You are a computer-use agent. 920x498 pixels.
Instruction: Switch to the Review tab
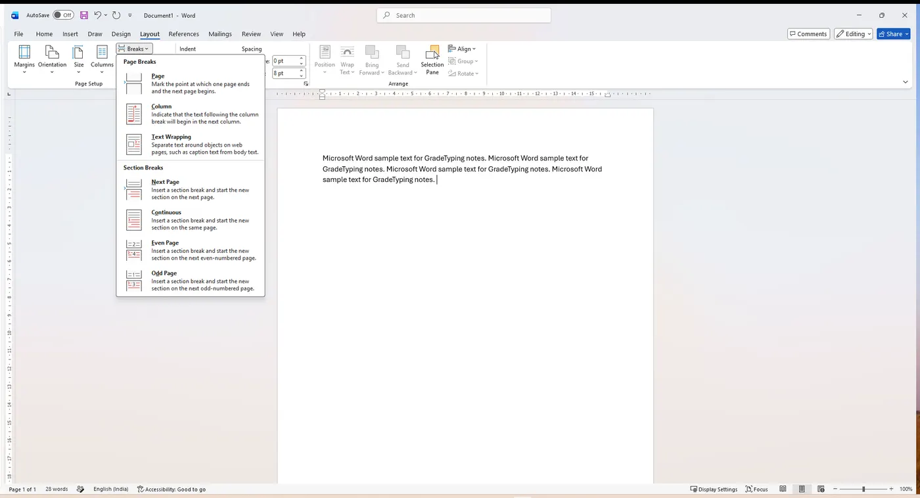pyautogui.click(x=251, y=34)
